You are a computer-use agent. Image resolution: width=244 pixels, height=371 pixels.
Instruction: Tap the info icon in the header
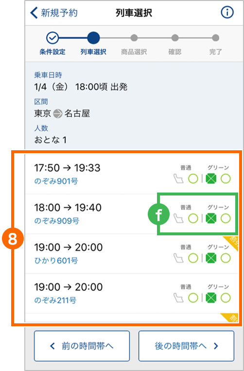(x=227, y=12)
